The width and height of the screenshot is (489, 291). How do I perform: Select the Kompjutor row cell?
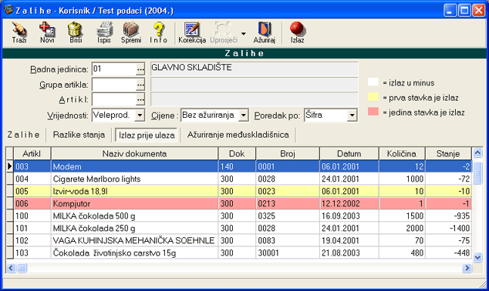point(134,203)
